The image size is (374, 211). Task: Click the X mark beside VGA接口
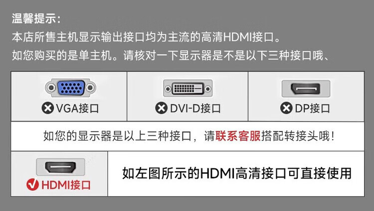[48, 108]
